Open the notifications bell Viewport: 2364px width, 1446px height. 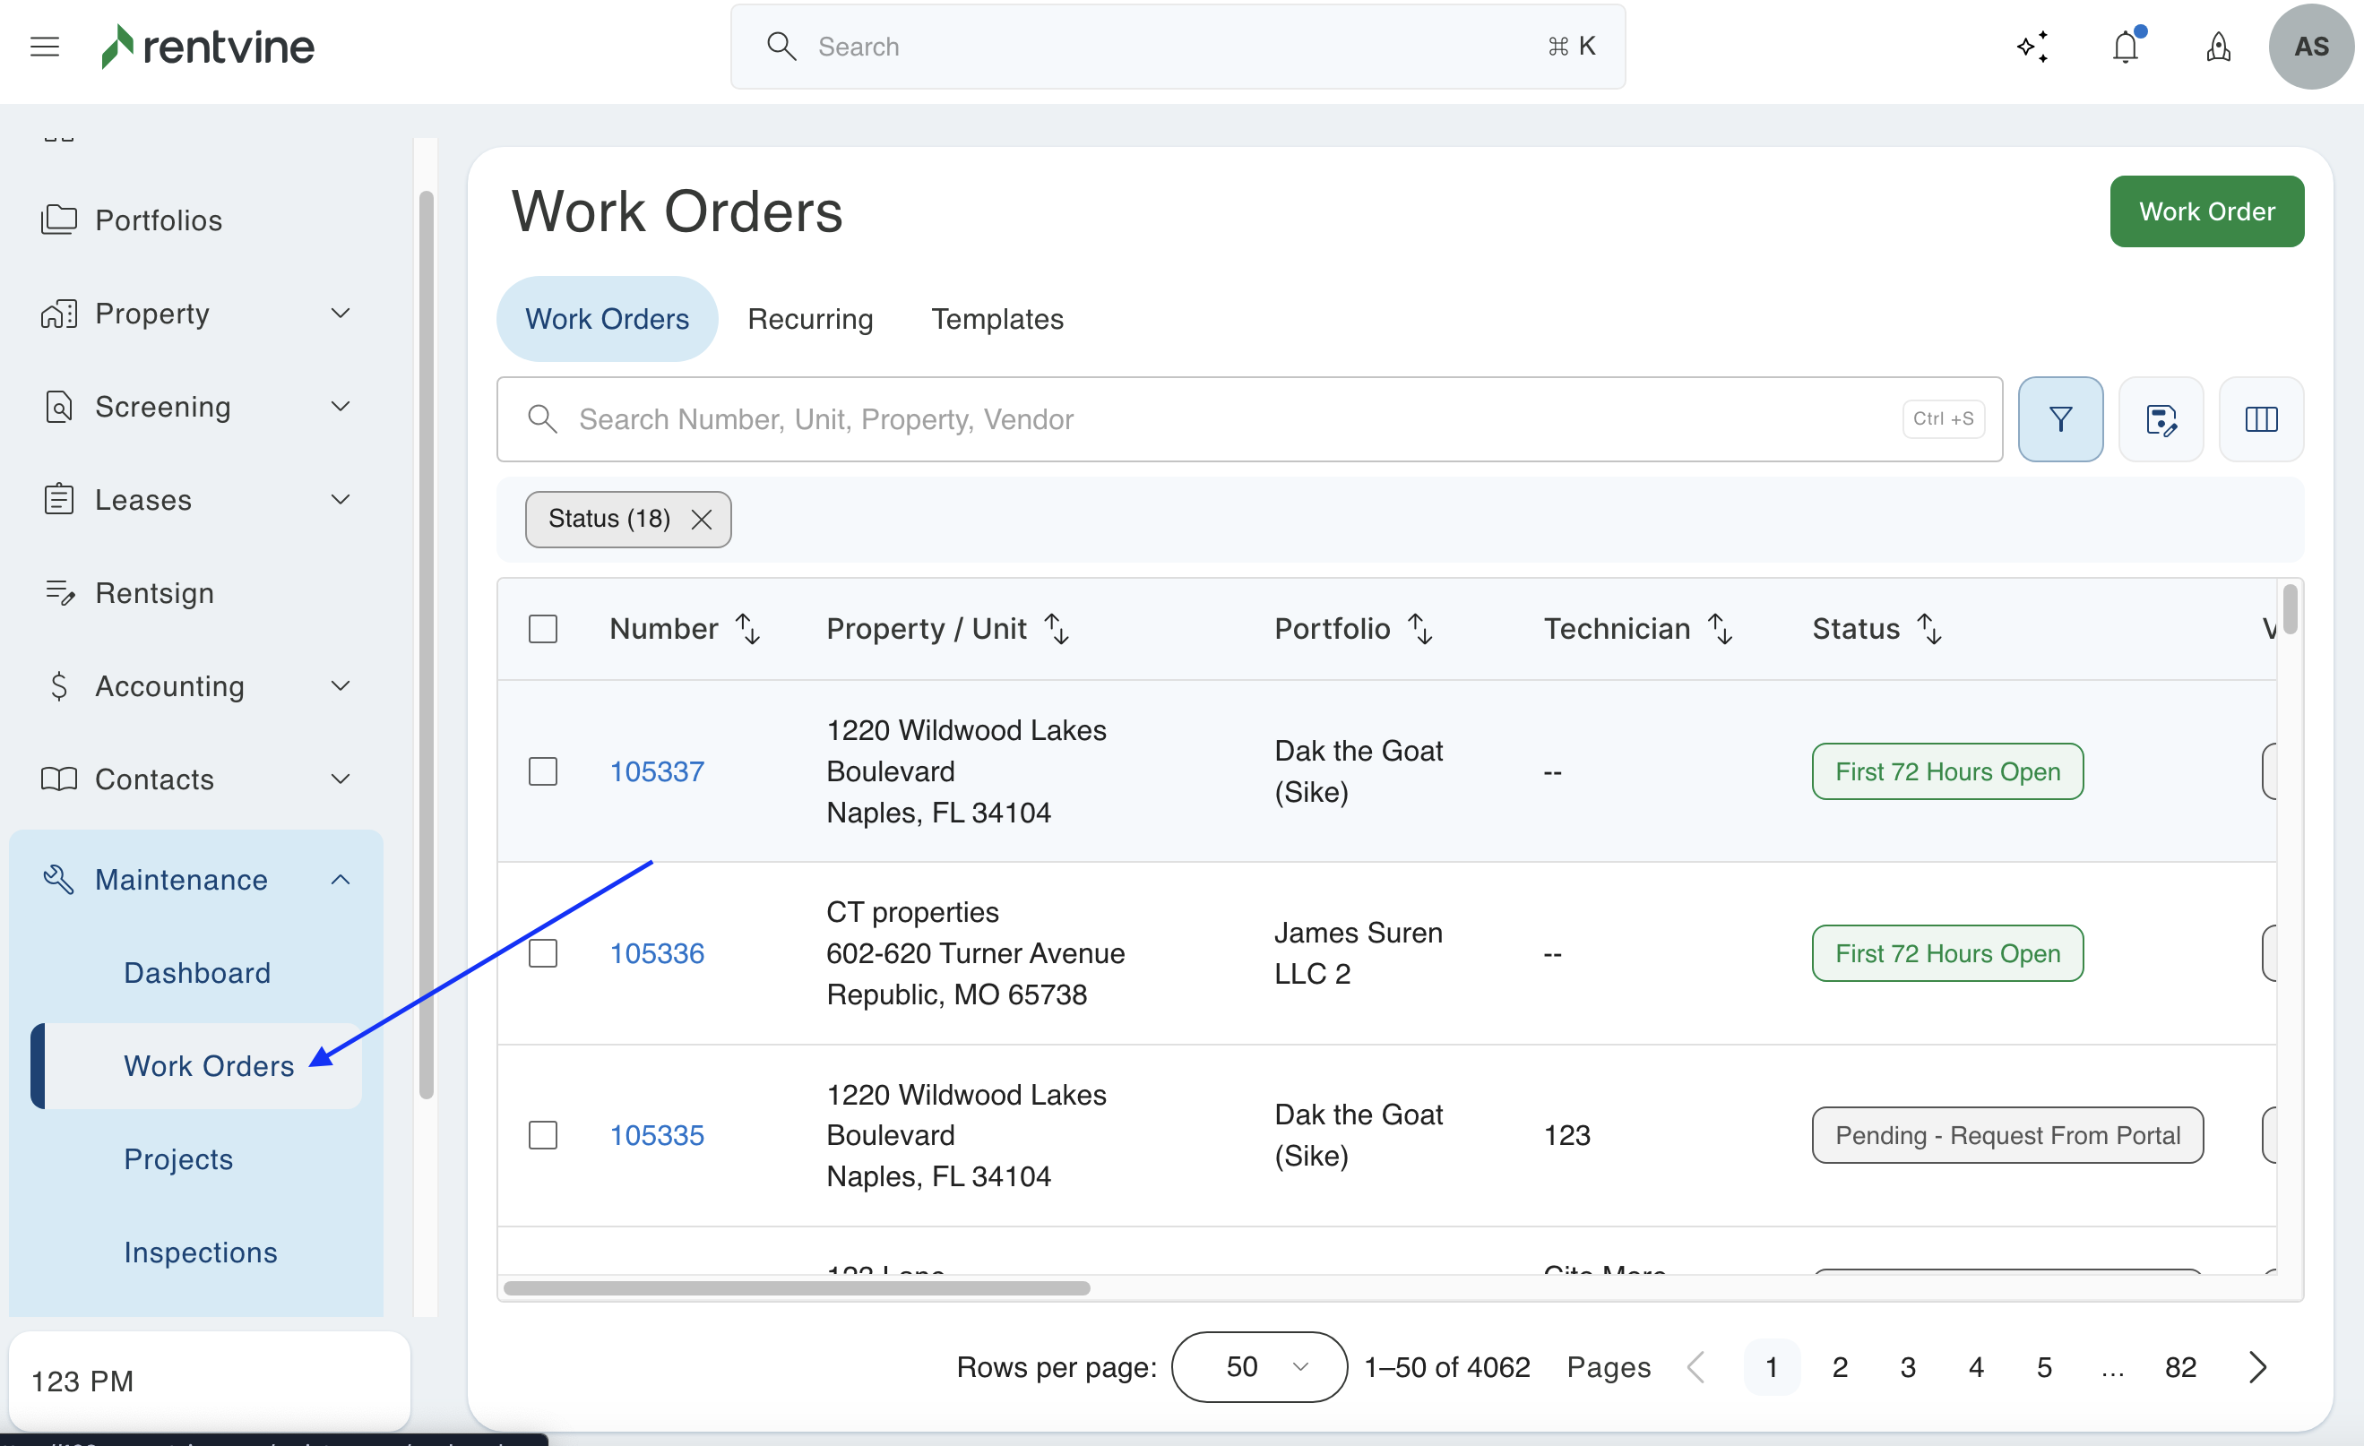(2125, 46)
